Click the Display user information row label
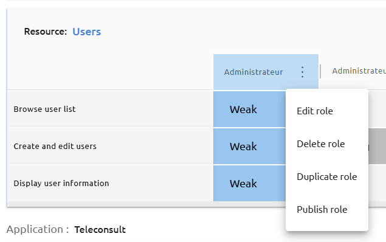 (x=61, y=184)
